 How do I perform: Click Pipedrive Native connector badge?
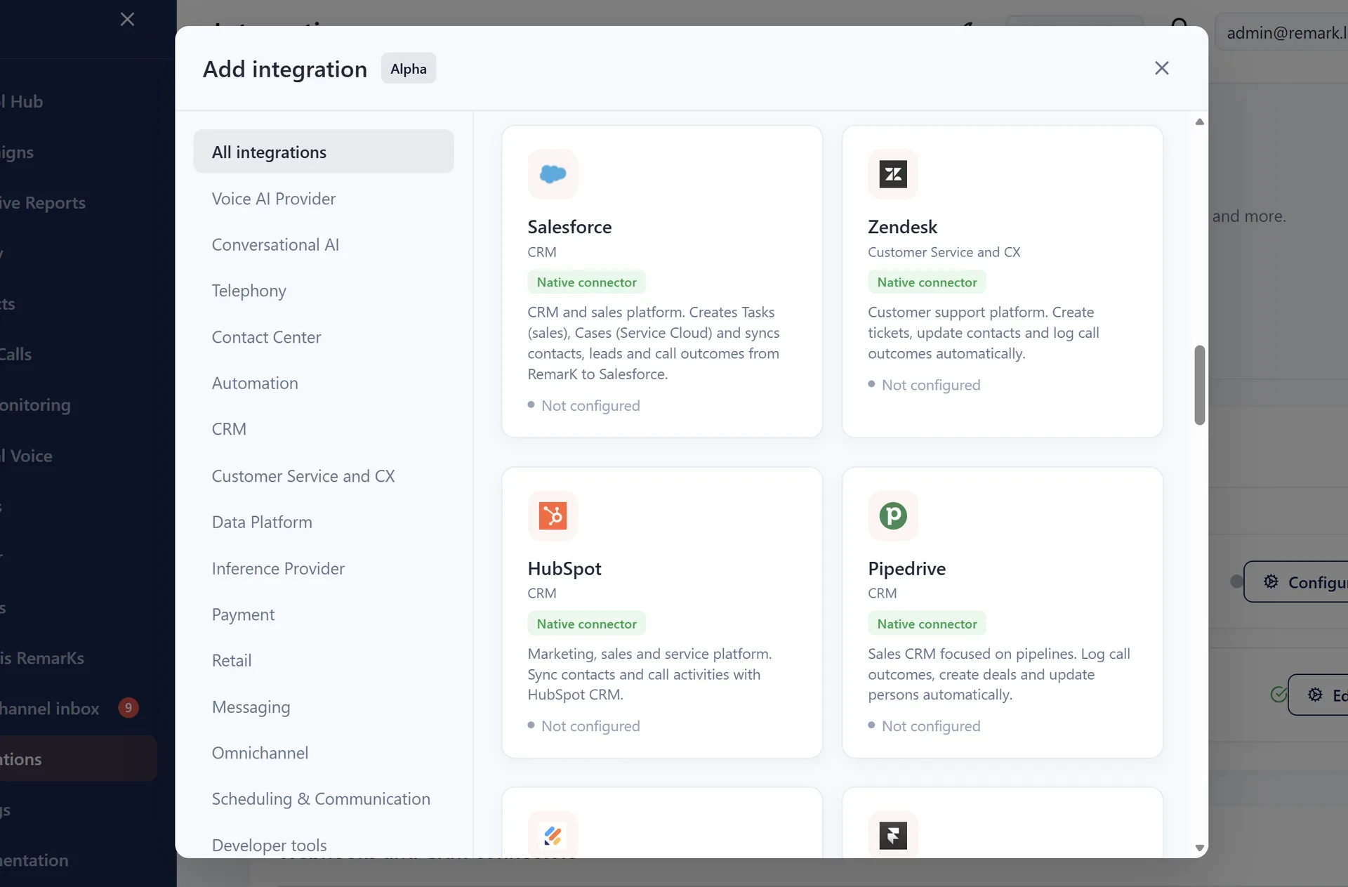tap(927, 624)
